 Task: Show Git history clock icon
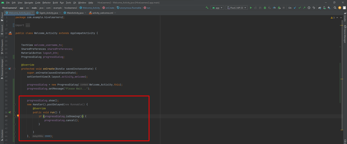click(309, 8)
